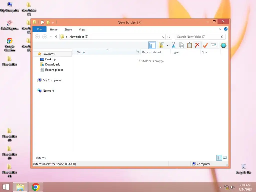The image size is (256, 192).
Task: Open the Home ribbon tab
Action: coord(54,29)
